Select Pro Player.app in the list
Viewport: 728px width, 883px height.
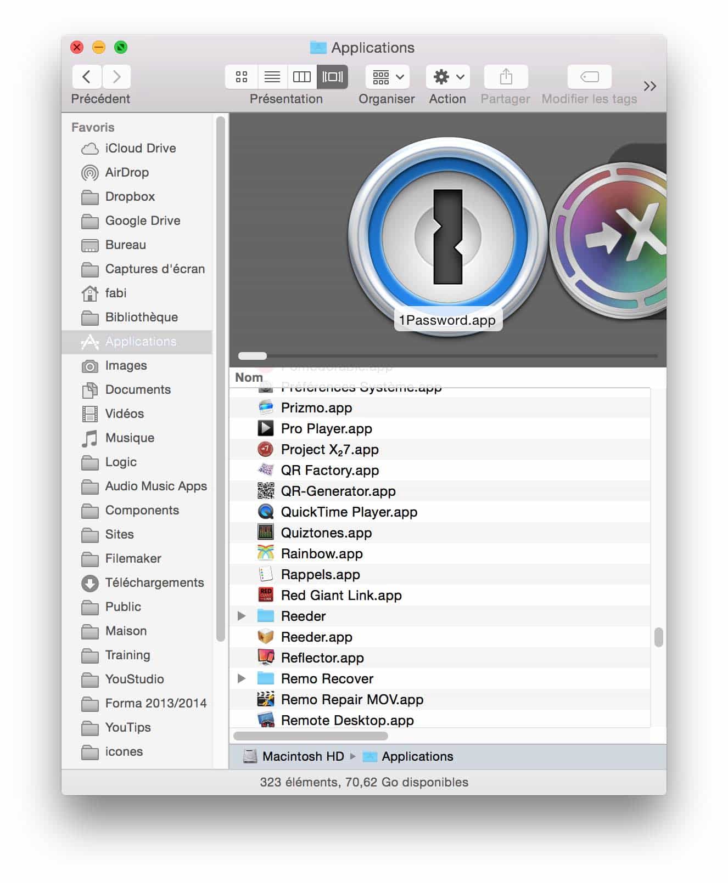tap(440, 428)
